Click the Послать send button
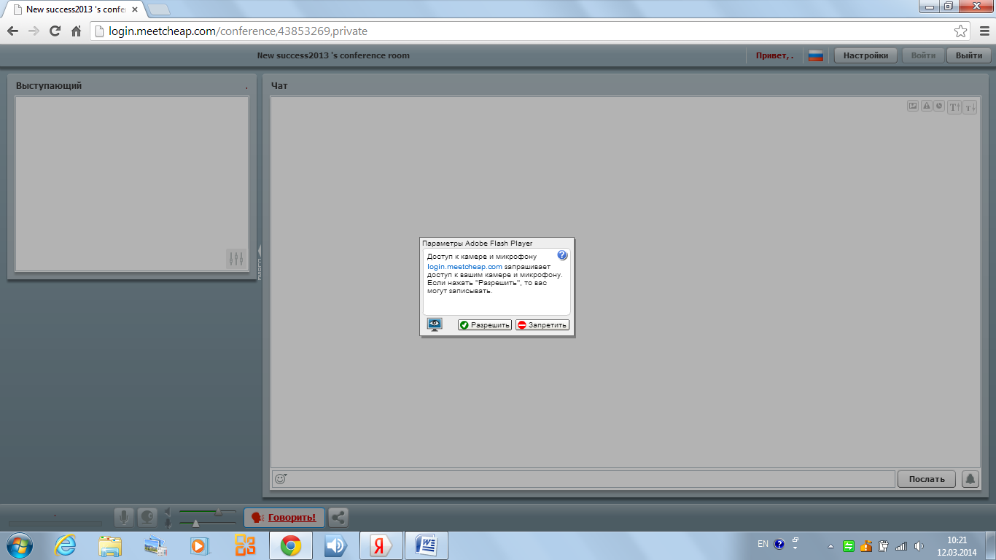The image size is (996, 560). pos(927,479)
